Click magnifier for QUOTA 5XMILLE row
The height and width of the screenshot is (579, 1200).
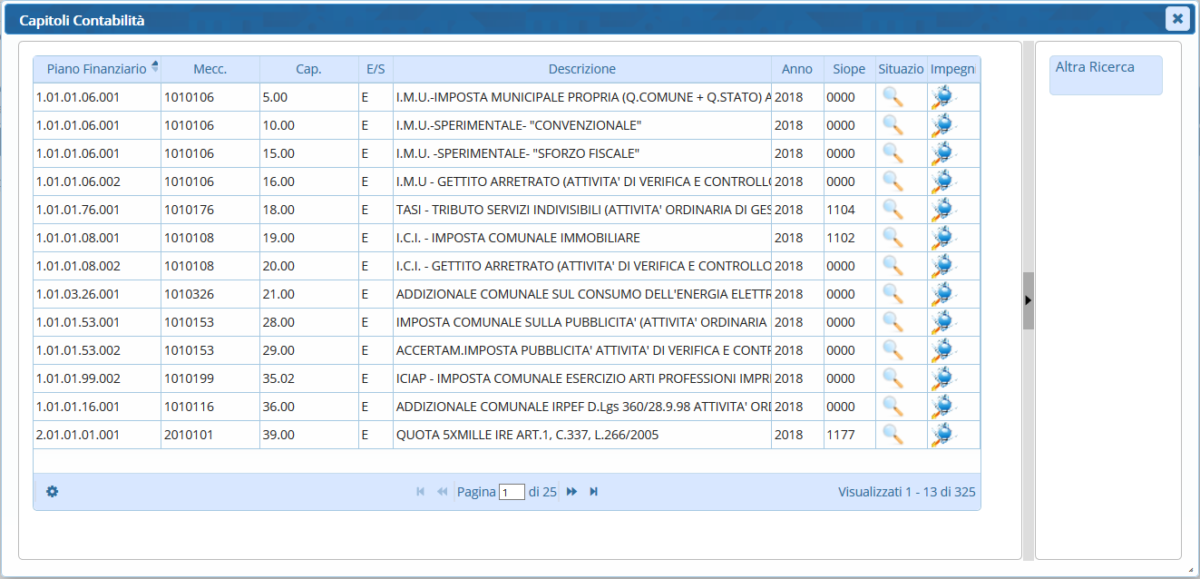[893, 435]
